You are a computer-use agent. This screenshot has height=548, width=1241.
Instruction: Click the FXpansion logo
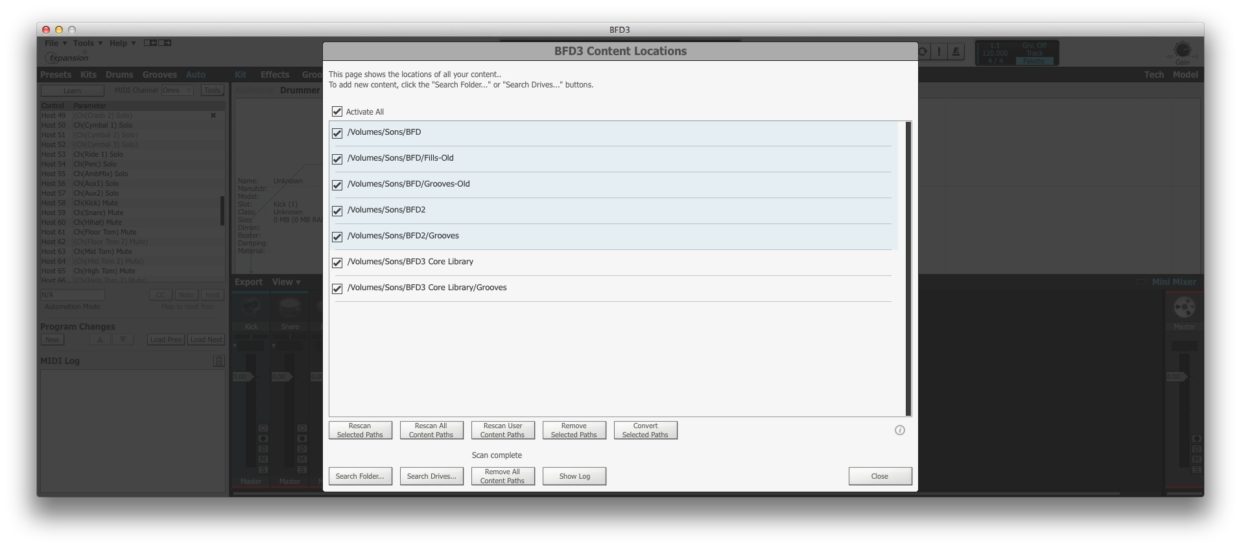67,58
